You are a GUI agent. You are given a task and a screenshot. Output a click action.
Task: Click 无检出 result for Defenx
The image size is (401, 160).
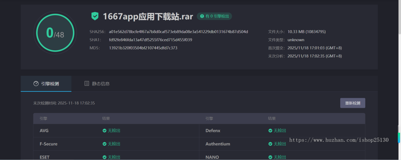pyautogui.click(x=280, y=131)
